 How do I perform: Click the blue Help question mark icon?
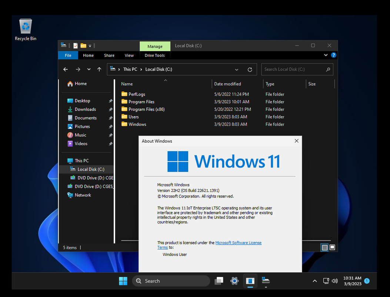click(334, 55)
